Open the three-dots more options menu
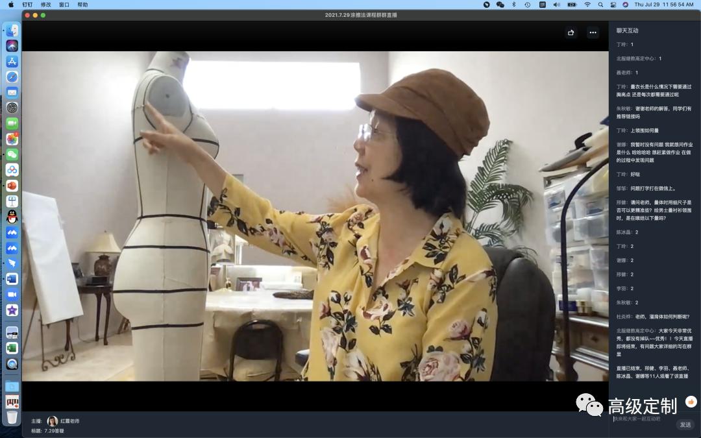This screenshot has height=438, width=701. [x=593, y=32]
